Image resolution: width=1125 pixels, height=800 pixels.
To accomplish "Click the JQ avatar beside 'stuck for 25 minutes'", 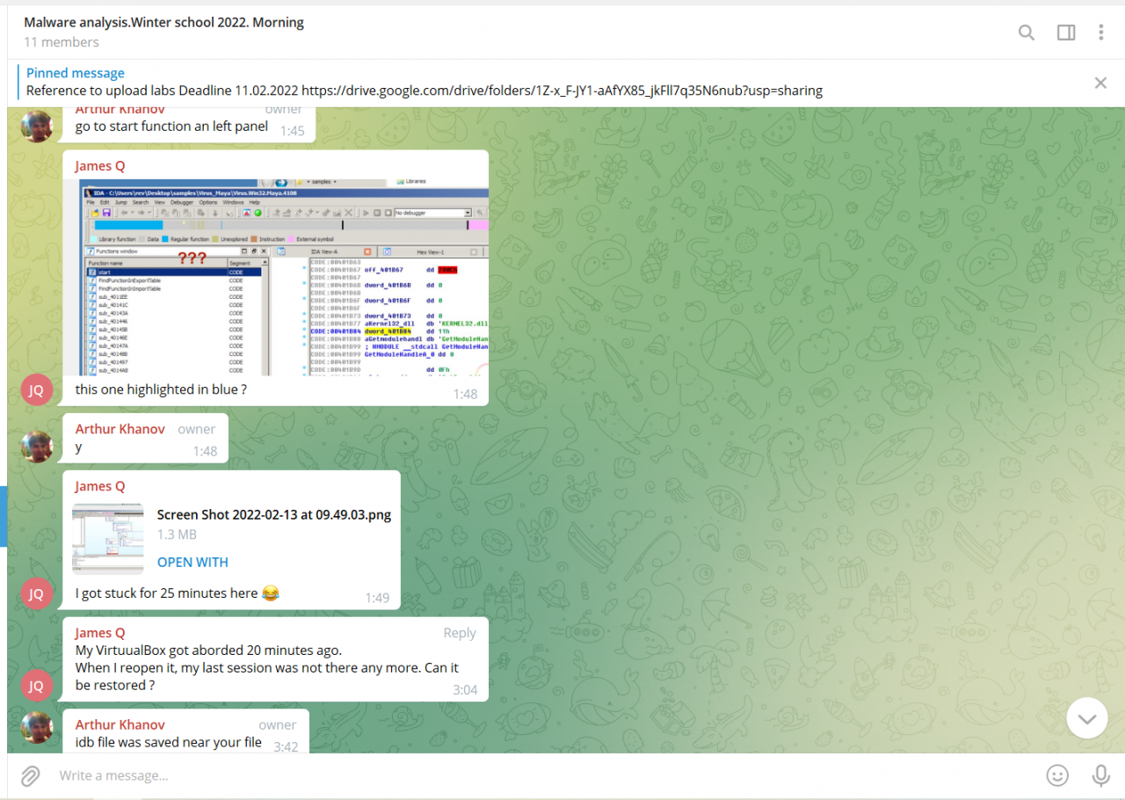I will (x=36, y=593).
